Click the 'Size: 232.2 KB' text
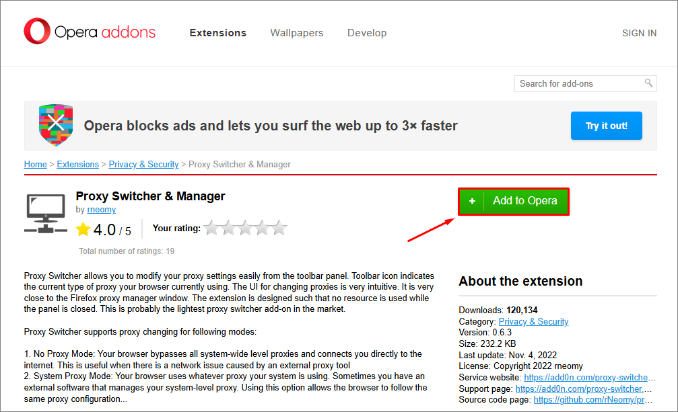The height and width of the screenshot is (412, 678). click(x=487, y=344)
